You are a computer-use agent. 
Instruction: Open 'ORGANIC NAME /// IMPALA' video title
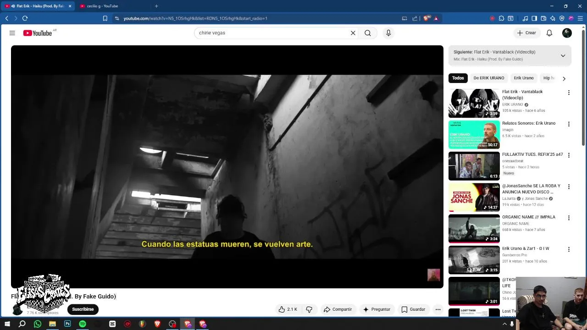point(529,217)
